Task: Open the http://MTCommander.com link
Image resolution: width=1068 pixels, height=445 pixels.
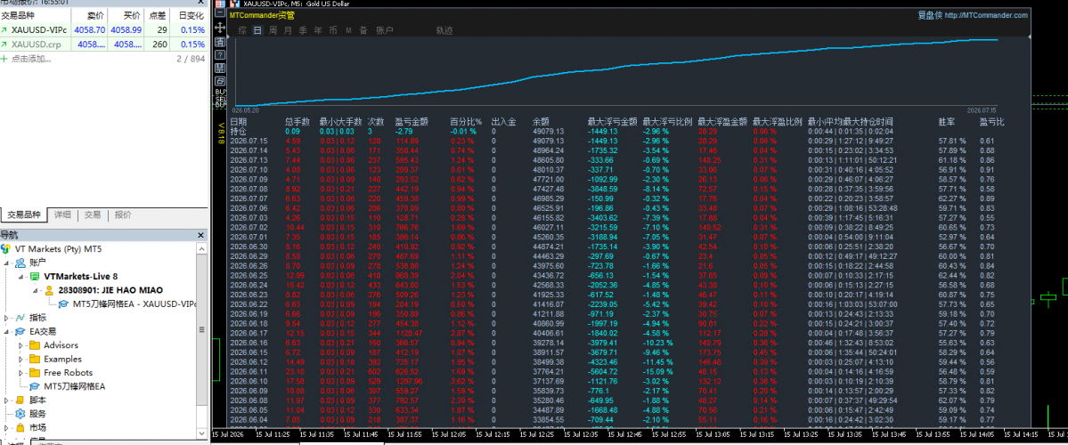Action: pyautogui.click(x=985, y=15)
